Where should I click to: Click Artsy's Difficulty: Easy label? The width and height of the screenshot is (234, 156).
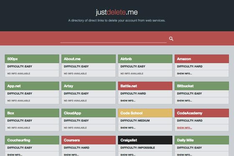(76, 93)
